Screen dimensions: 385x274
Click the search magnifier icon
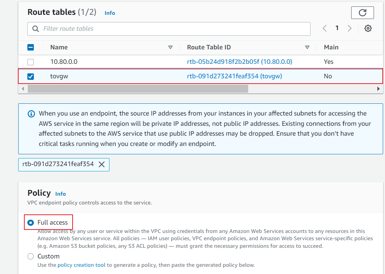click(36, 29)
